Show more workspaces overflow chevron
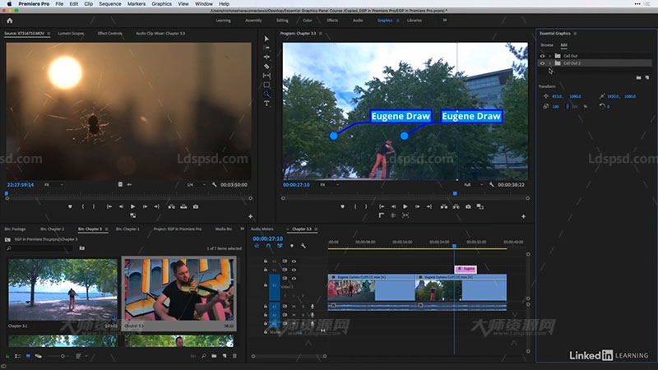The width and height of the screenshot is (658, 370). point(444,20)
